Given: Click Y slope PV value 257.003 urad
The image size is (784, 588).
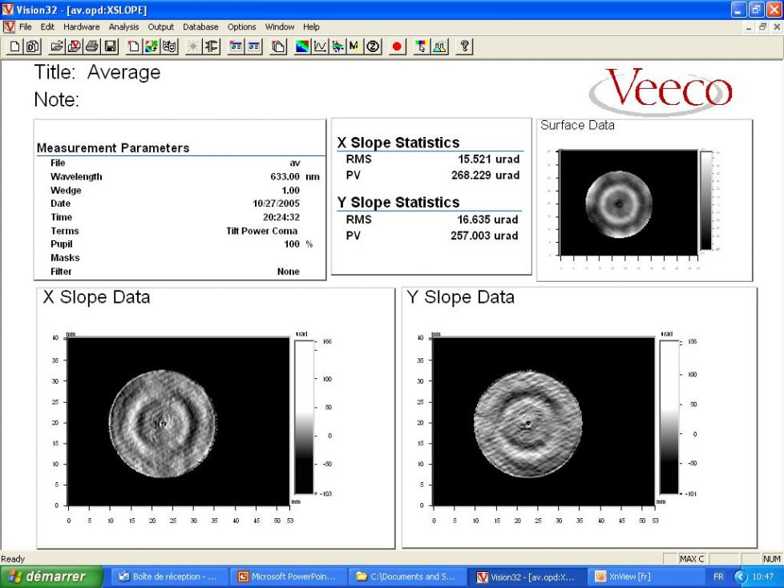Looking at the screenshot, I should (484, 236).
